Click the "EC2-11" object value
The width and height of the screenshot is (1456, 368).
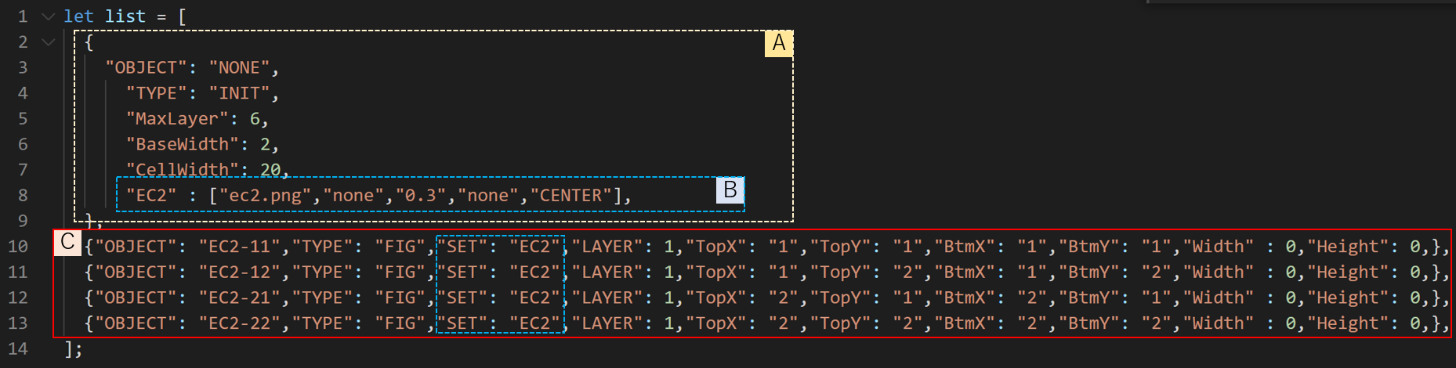(239, 247)
